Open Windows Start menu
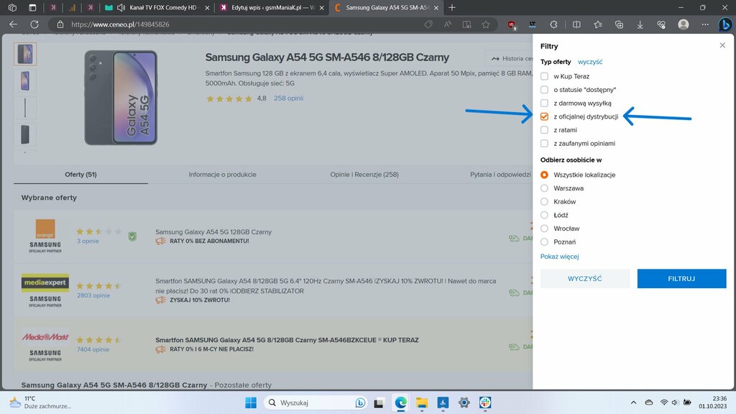The width and height of the screenshot is (736, 414). click(251, 402)
